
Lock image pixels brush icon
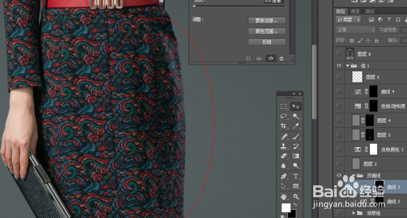tap(360, 41)
